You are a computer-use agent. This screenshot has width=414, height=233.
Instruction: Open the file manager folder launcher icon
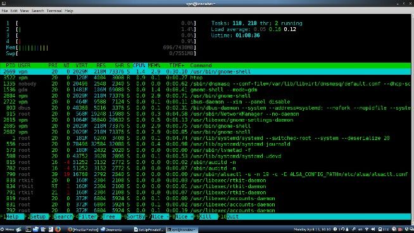[35, 229]
